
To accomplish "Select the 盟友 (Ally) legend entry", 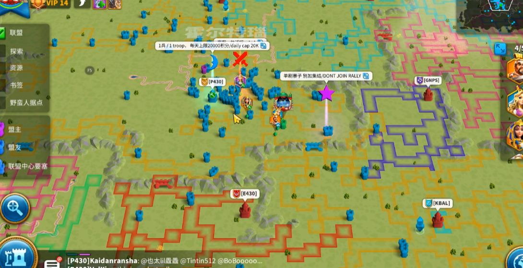I will pos(15,148).
